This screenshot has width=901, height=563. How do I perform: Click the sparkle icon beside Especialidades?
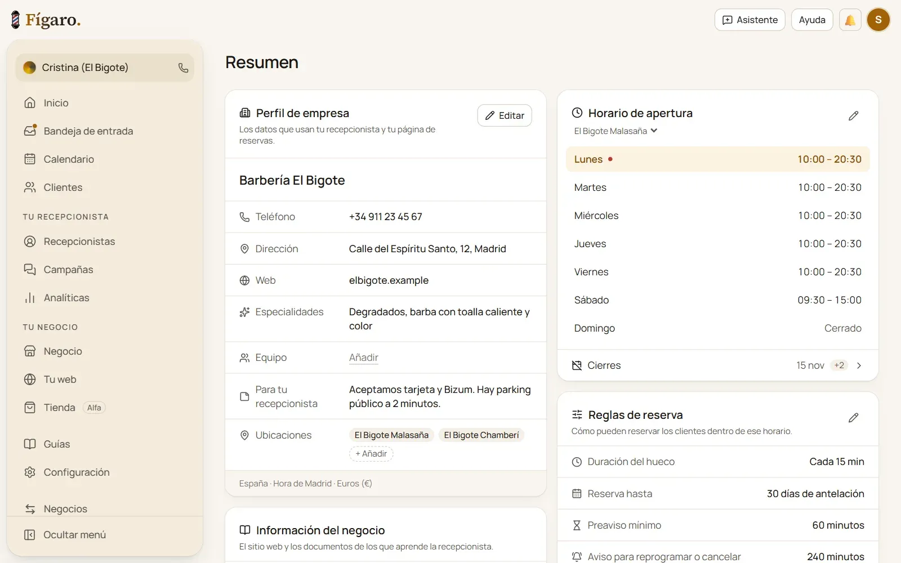[244, 312]
